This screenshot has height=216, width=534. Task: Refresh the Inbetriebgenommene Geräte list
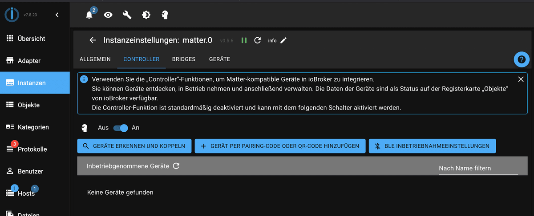pos(176,166)
